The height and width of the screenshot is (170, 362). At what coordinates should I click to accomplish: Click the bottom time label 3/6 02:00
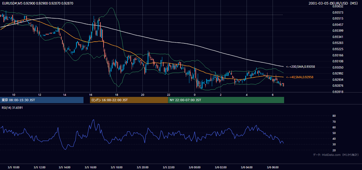coord(220,167)
